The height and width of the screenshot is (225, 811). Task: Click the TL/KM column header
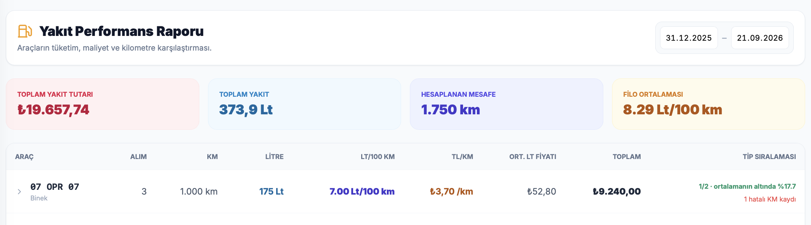click(462, 157)
